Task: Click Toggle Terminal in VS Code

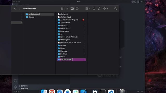Action: pyautogui.click(x=104, y=76)
